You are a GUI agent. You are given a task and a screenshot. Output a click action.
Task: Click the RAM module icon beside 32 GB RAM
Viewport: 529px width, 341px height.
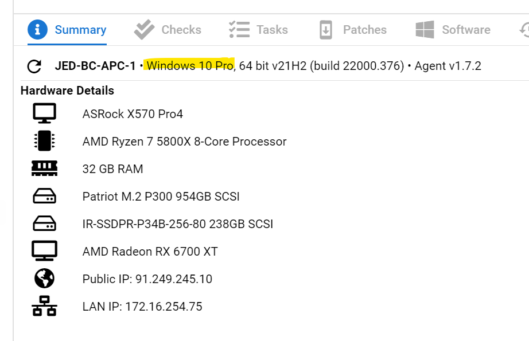[x=44, y=168]
